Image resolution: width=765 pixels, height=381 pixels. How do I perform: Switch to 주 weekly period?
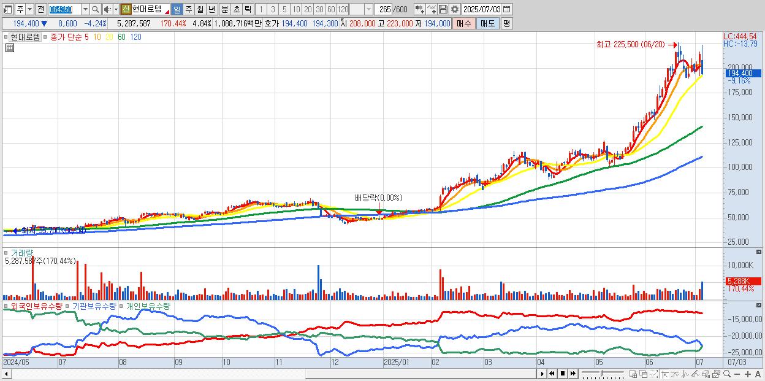coord(188,9)
